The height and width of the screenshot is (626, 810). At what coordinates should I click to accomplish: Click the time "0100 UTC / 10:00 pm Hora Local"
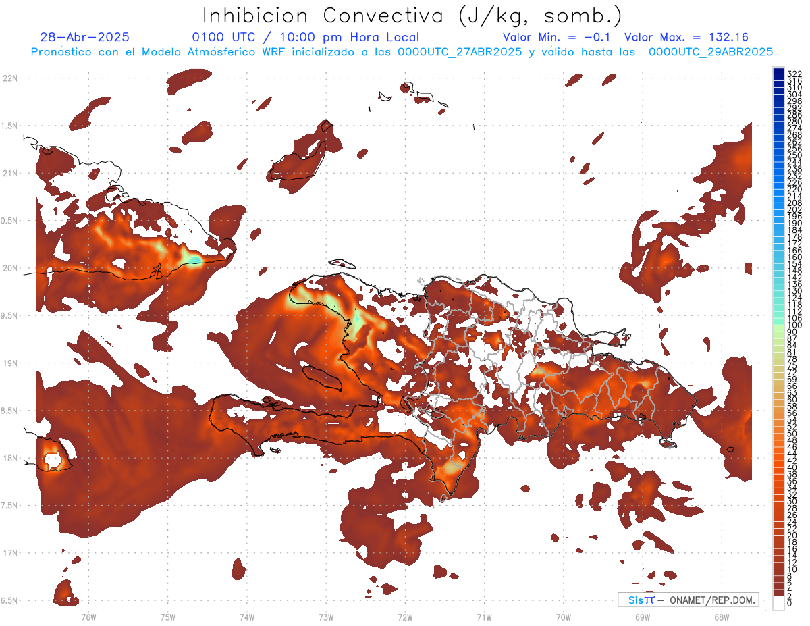click(x=306, y=38)
